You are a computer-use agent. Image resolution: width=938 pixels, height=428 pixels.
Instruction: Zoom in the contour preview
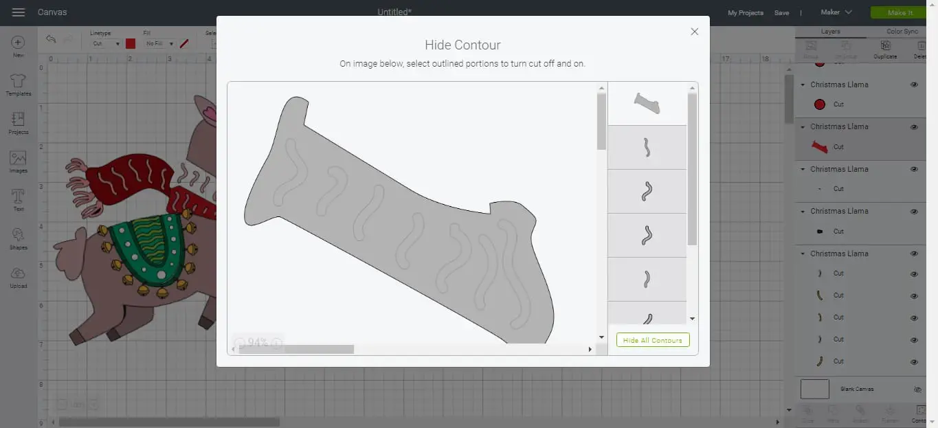(277, 342)
